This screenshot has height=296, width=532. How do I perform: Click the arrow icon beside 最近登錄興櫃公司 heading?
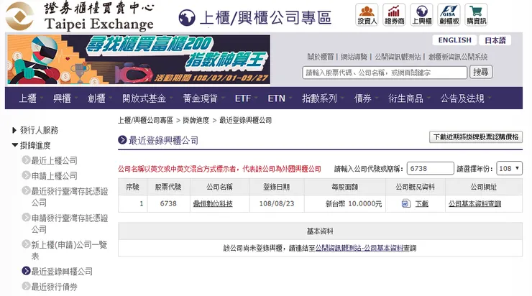pos(122,139)
